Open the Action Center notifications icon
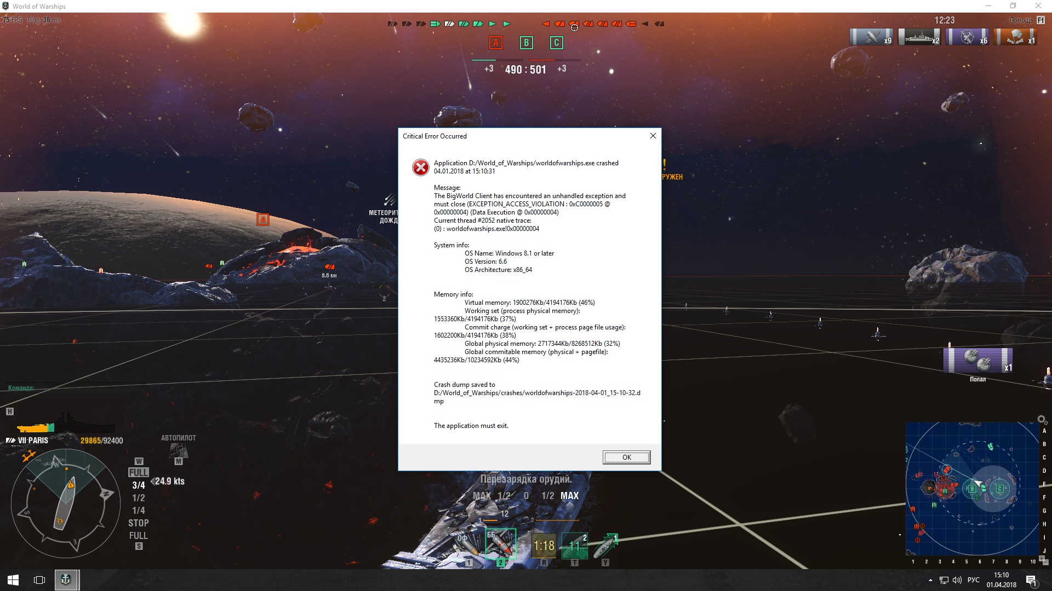The width and height of the screenshot is (1052, 591). pyautogui.click(x=1031, y=581)
